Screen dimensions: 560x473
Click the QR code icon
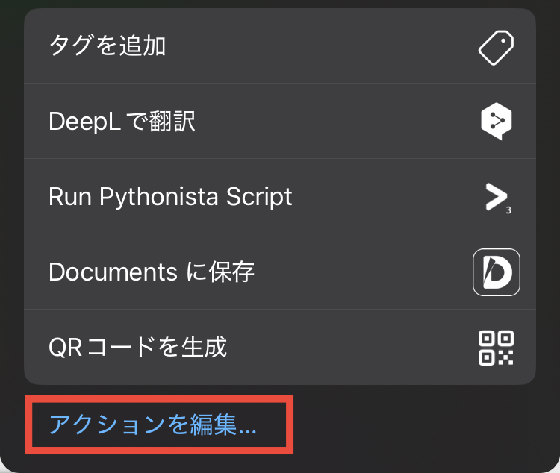coord(496,348)
